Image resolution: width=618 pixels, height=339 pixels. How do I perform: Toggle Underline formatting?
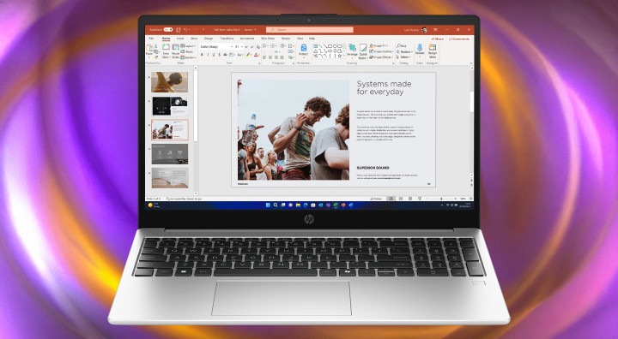[214, 55]
